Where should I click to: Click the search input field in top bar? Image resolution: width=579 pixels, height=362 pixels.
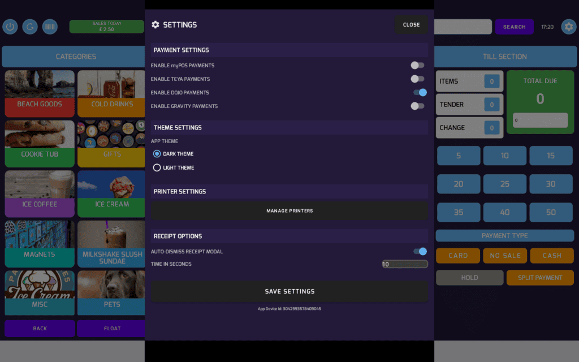[x=463, y=27]
